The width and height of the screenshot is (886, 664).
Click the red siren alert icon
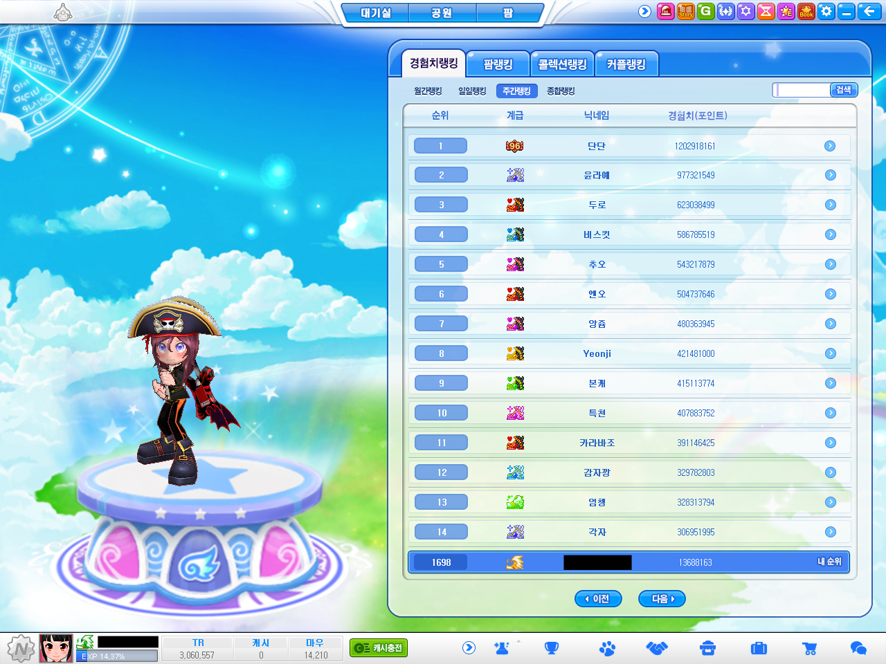click(665, 11)
